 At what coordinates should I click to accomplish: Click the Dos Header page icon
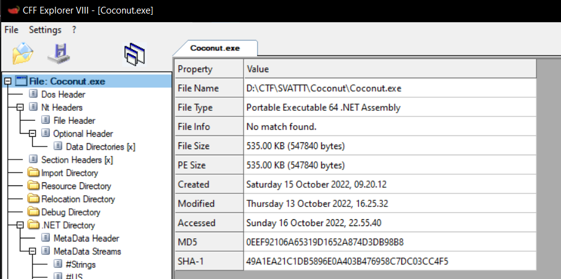pos(33,94)
